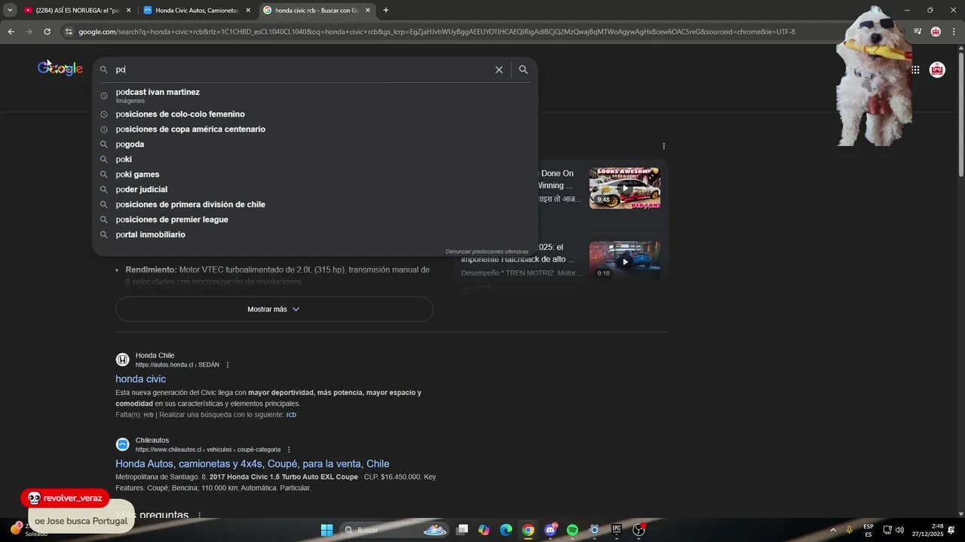Click the magnifier search submit icon
The width and height of the screenshot is (965, 542).
(x=523, y=69)
